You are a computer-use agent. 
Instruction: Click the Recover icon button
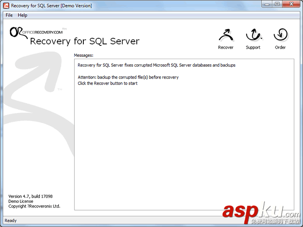pos(225,39)
